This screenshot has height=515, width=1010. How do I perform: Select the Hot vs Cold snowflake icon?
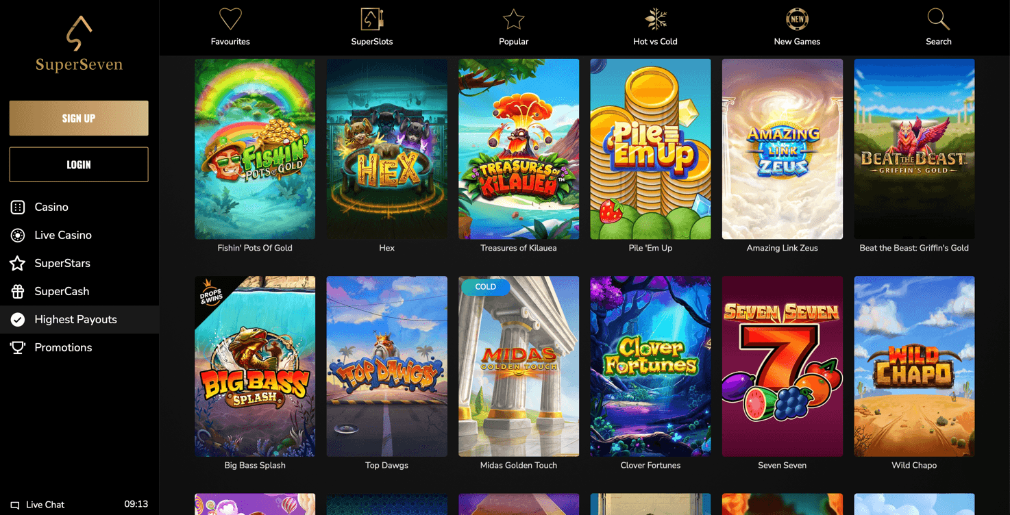click(655, 19)
